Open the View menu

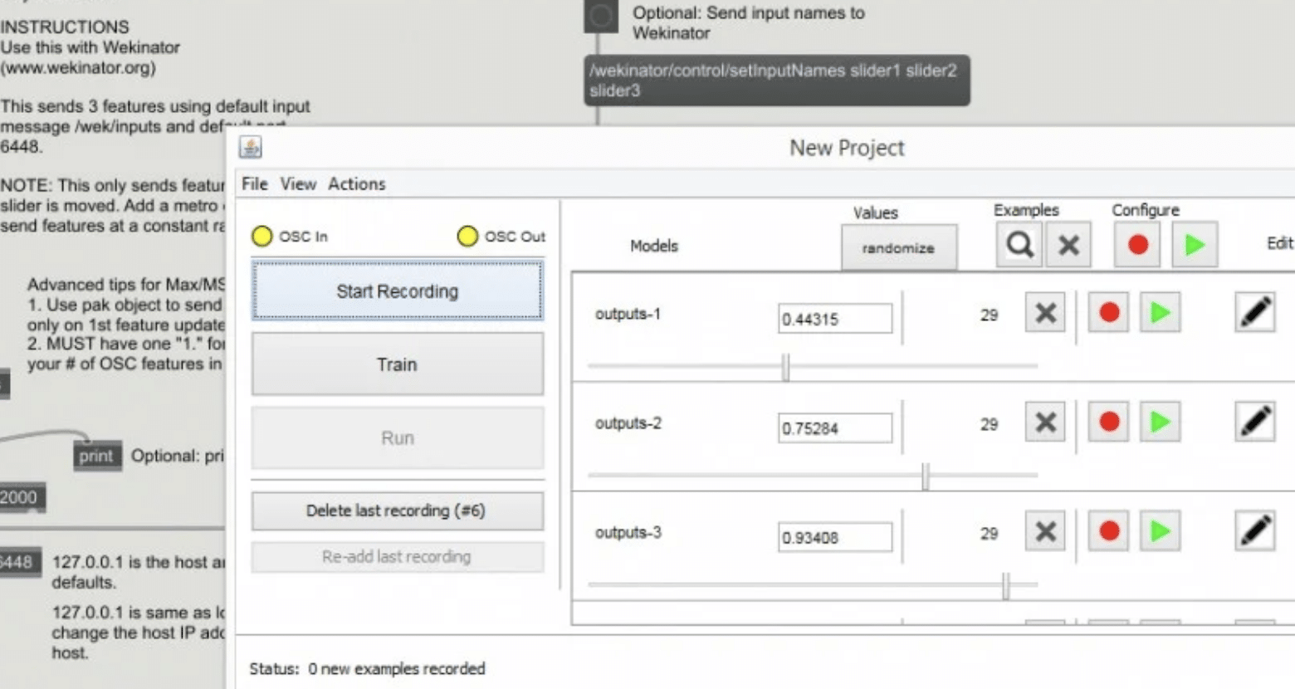click(298, 184)
